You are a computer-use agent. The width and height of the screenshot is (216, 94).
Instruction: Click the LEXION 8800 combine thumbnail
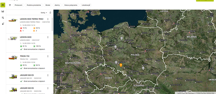pyautogui.click(x=13, y=20)
